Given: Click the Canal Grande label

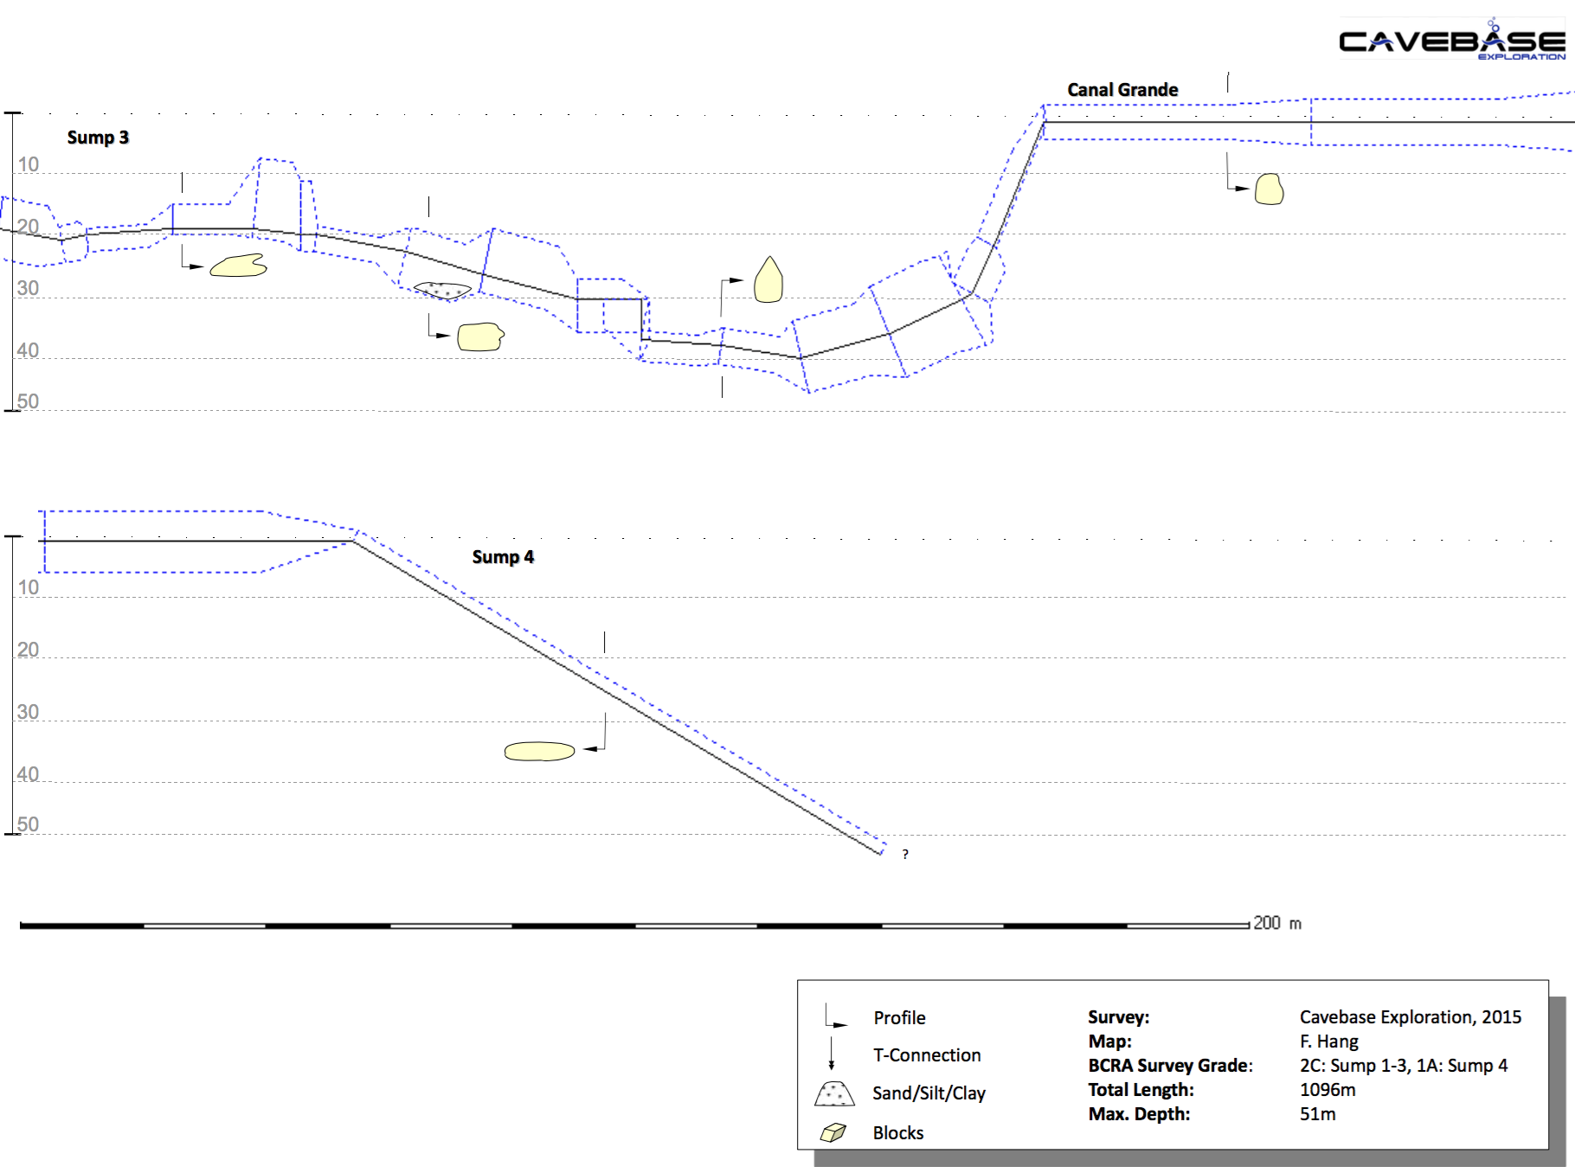Looking at the screenshot, I should click(1122, 90).
